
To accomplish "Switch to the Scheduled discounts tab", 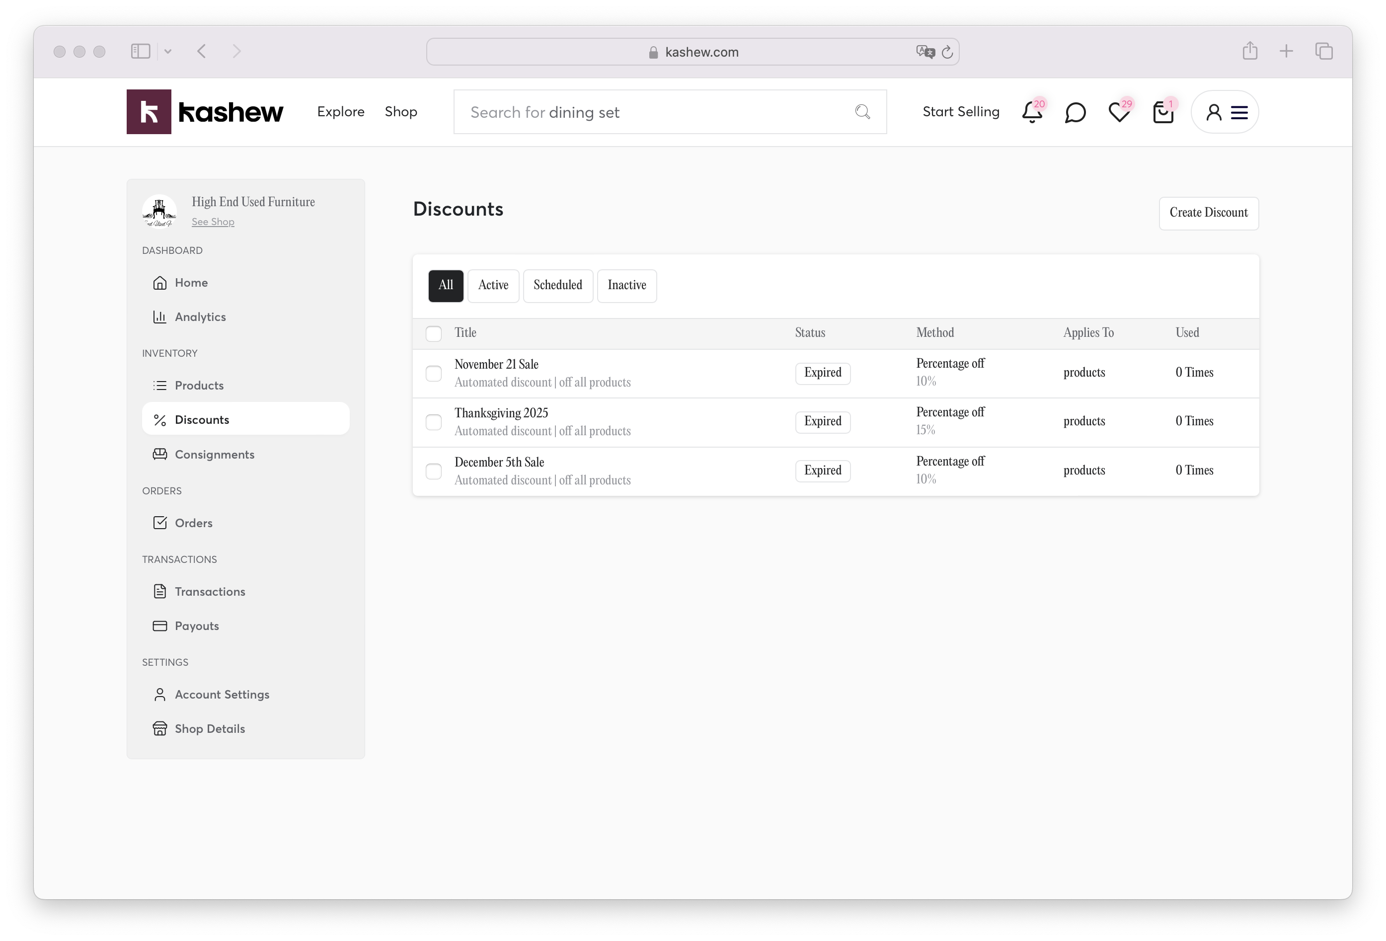I will pyautogui.click(x=557, y=286).
